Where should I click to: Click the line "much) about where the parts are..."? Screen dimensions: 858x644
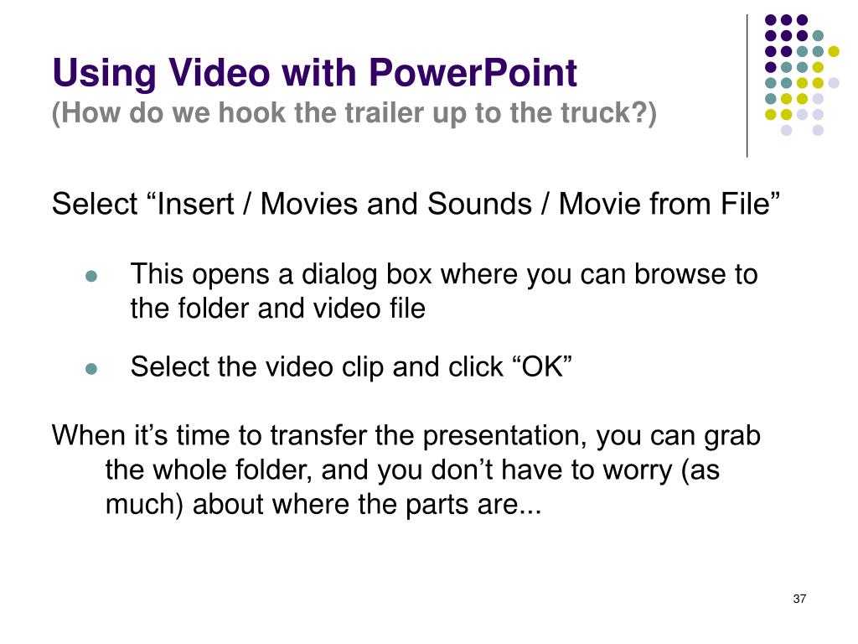[x=323, y=504]
